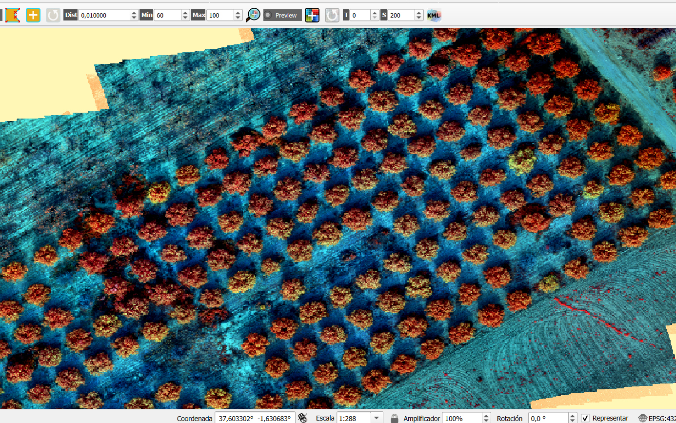Screen dimensions: 676x423
Task: Uncheck the Representar checkbox
Action: [x=586, y=418]
